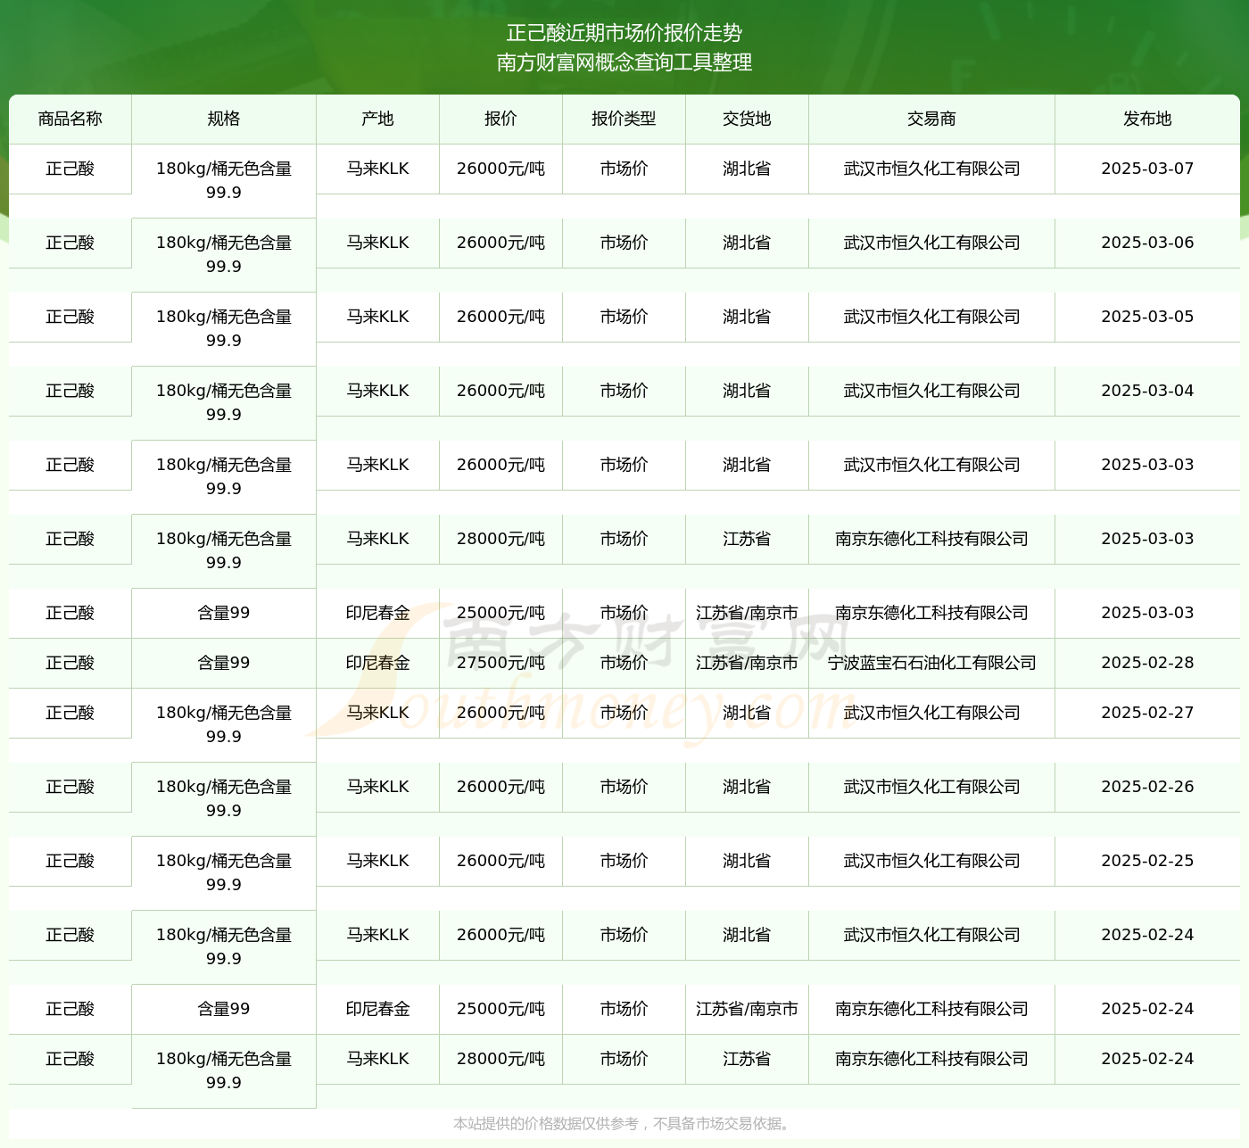Click 180kg/桶无色含量 99.9 in 2025-03-04 row

point(224,402)
